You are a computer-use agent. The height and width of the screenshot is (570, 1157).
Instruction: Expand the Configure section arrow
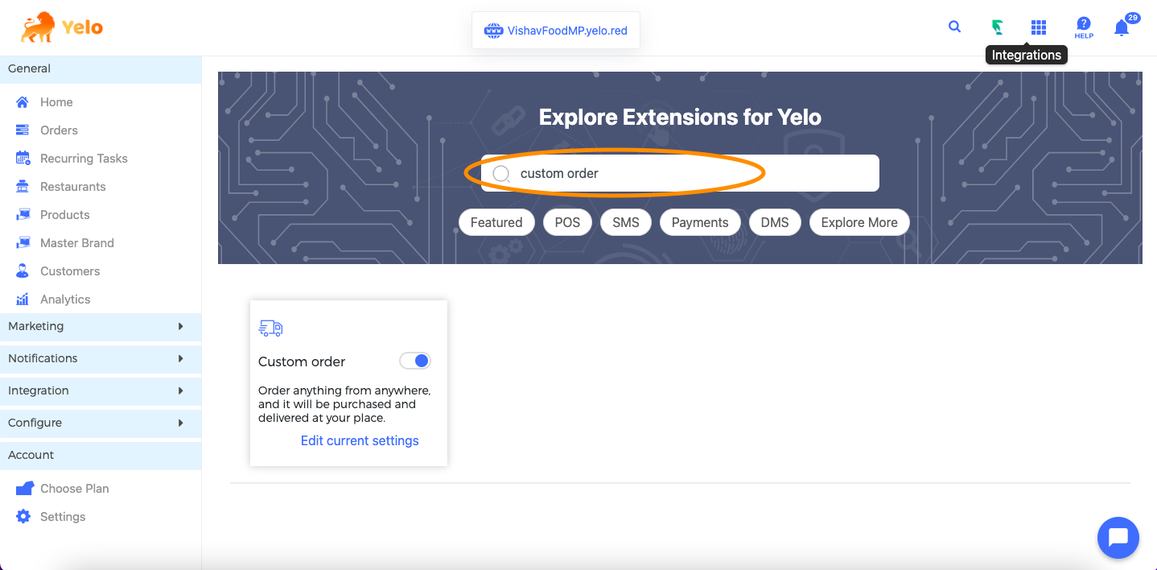(x=180, y=423)
